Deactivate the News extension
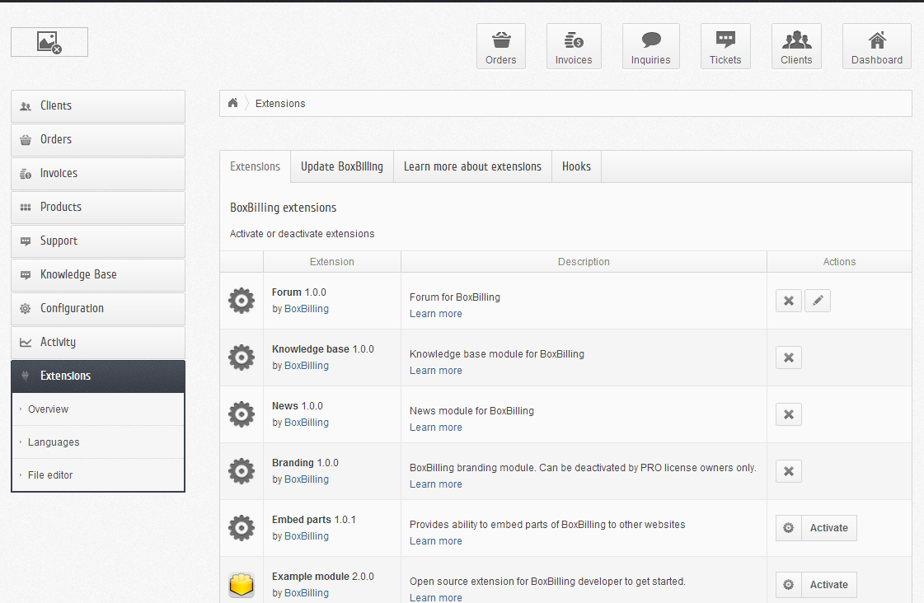Image resolution: width=924 pixels, height=603 pixels. [x=788, y=414]
